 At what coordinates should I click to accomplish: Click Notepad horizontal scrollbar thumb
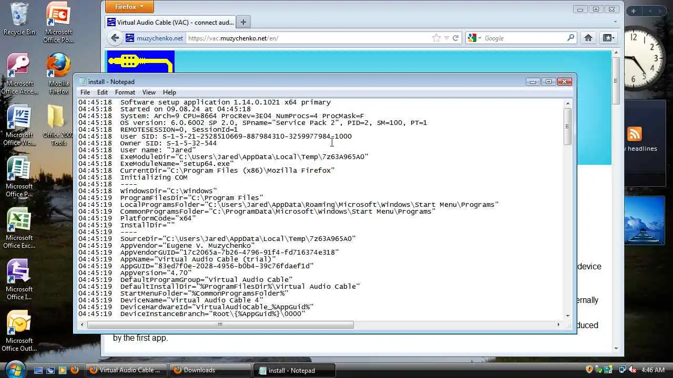220,324
